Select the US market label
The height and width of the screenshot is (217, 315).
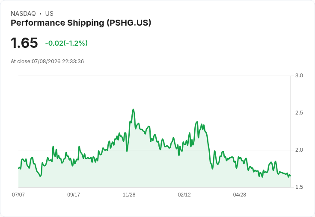coord(49,14)
